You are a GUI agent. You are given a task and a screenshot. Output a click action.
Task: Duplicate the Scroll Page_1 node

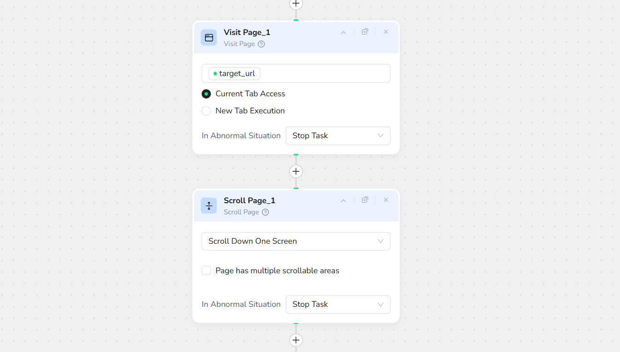click(x=365, y=200)
